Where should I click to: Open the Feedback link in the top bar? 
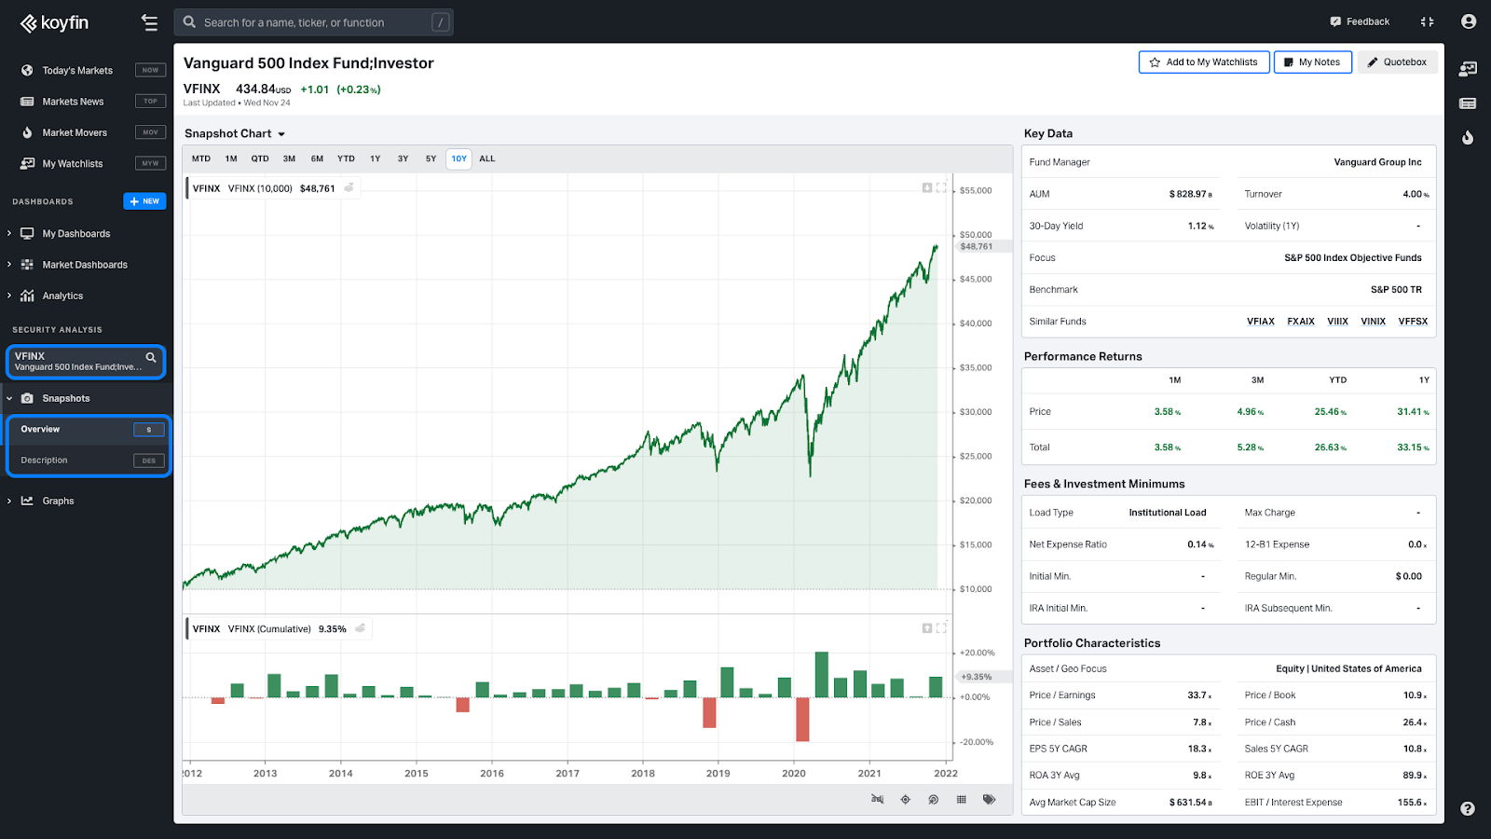[1360, 21]
